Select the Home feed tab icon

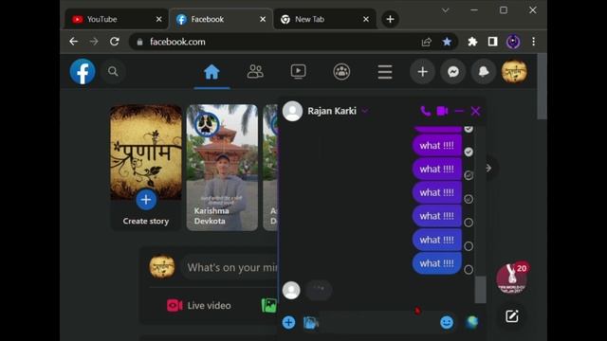212,72
